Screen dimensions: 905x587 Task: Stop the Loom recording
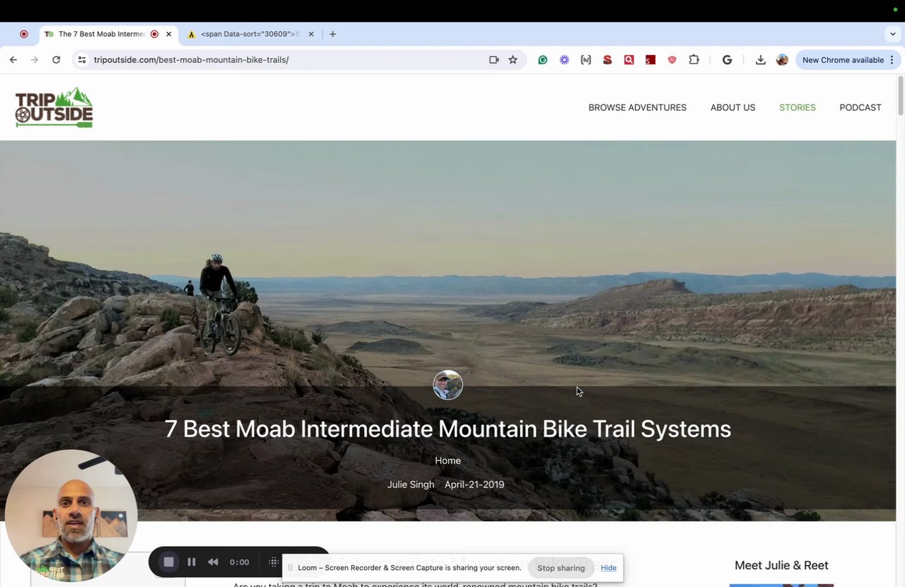pyautogui.click(x=168, y=562)
